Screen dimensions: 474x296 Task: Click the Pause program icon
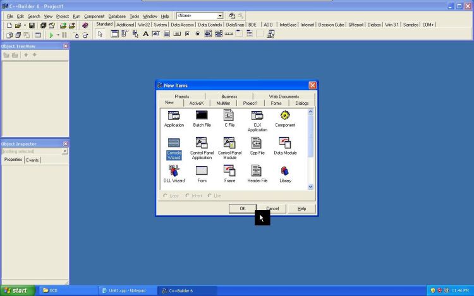64,35
